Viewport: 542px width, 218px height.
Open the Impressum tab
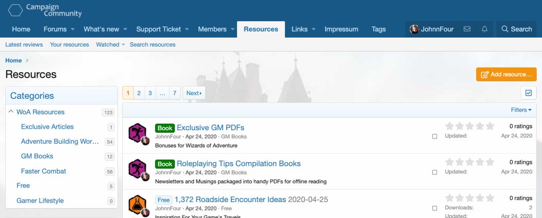coord(341,29)
